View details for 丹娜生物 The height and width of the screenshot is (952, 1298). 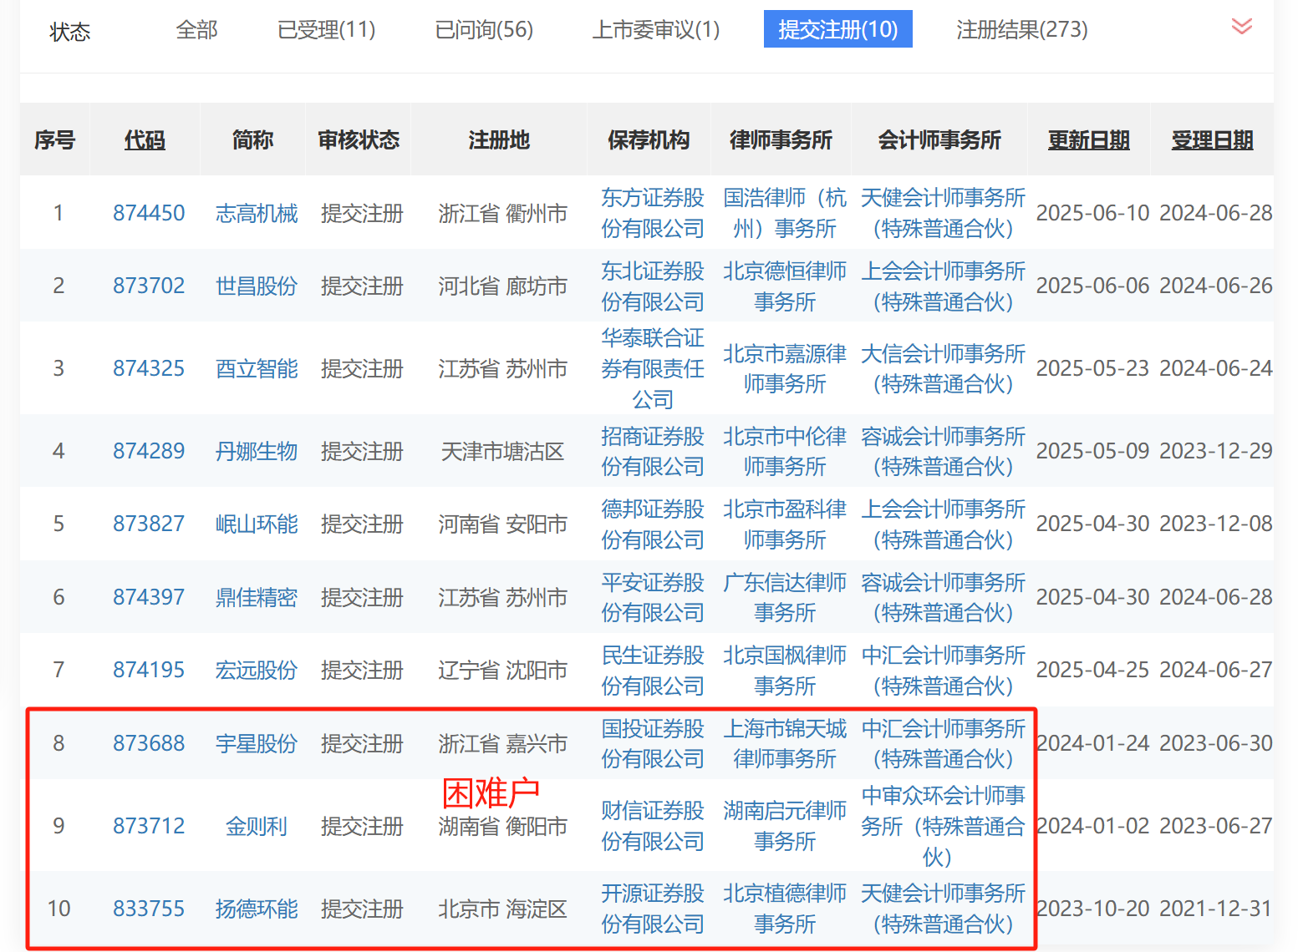click(x=256, y=451)
